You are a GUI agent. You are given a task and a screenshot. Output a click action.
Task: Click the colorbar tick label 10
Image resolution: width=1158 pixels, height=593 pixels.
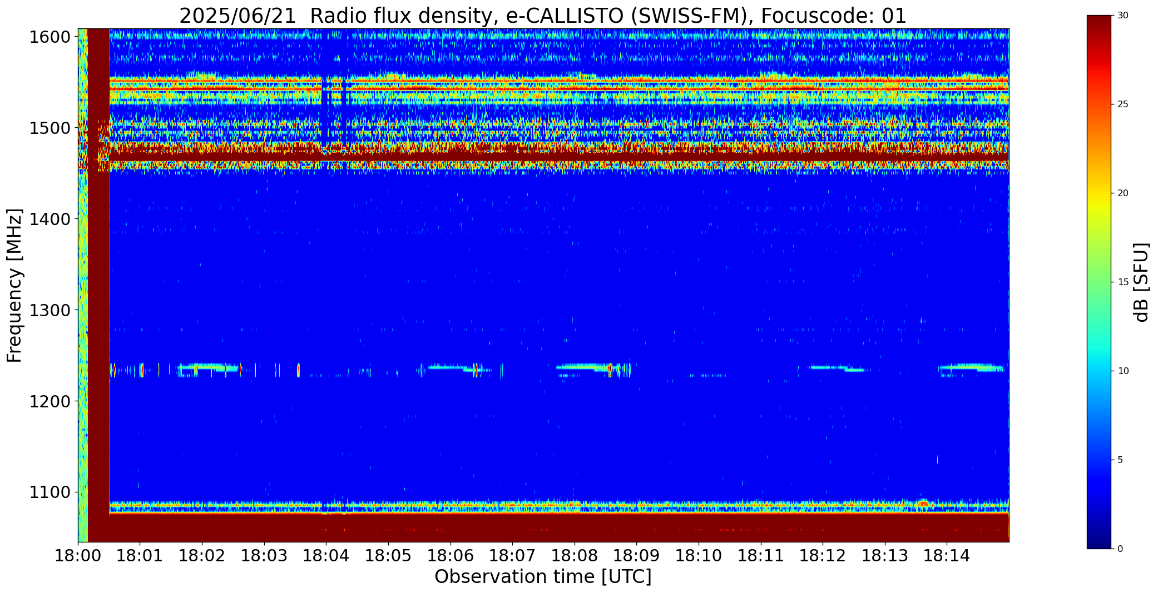1123,371
